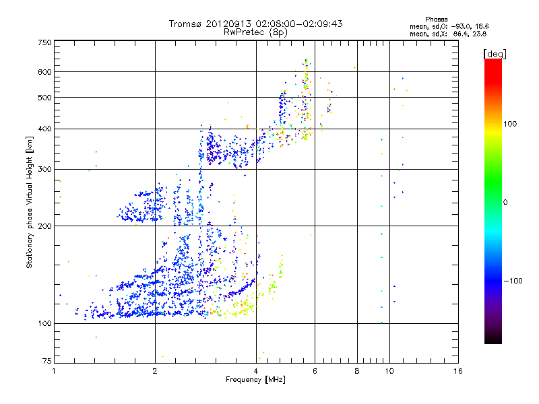Click the 'Stationary phase Virtual Height [km]' axis title

[x=30, y=203]
